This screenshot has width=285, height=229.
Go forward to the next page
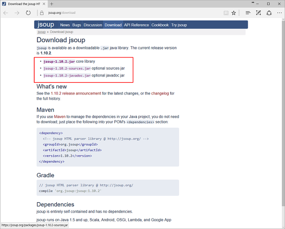pos(17,13)
